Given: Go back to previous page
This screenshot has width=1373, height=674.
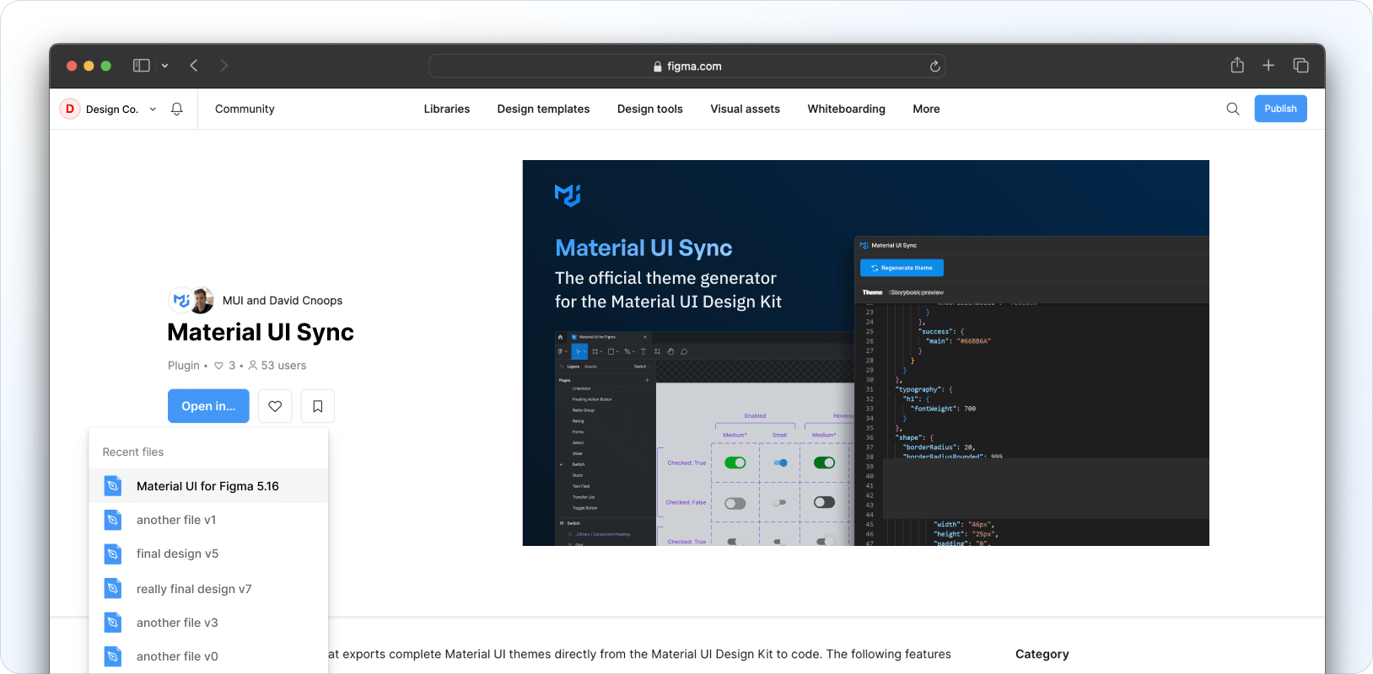Looking at the screenshot, I should tap(194, 66).
